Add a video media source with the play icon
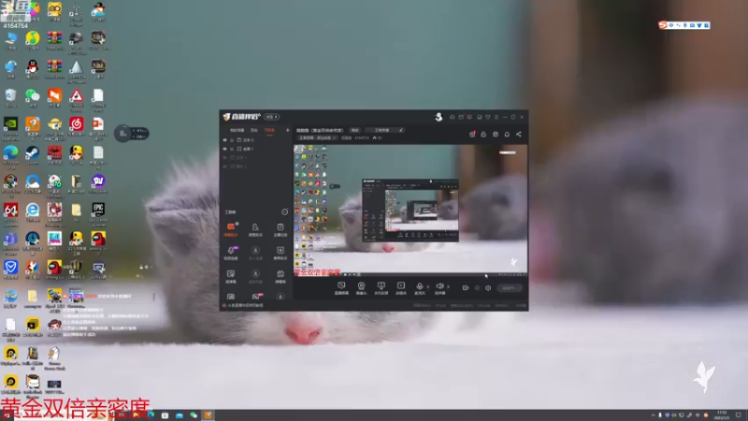This screenshot has height=421, width=748. (x=401, y=288)
